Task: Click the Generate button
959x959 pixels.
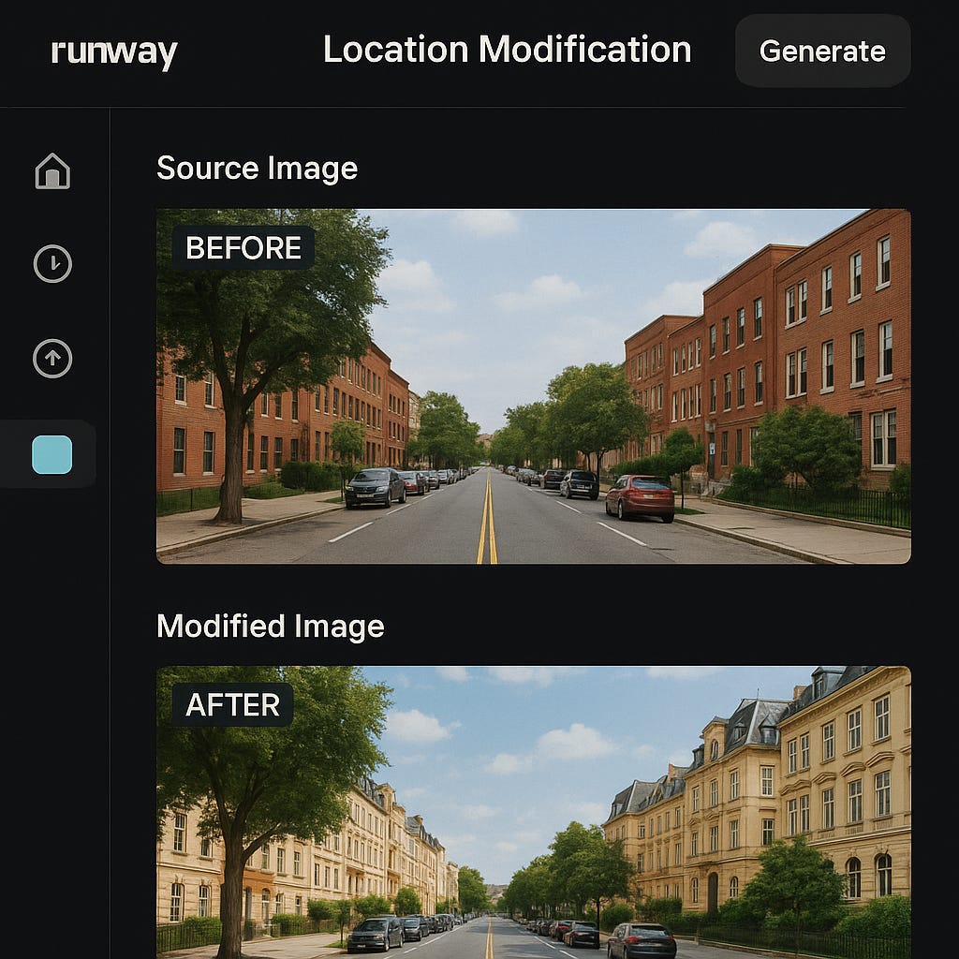Action: coord(822,51)
